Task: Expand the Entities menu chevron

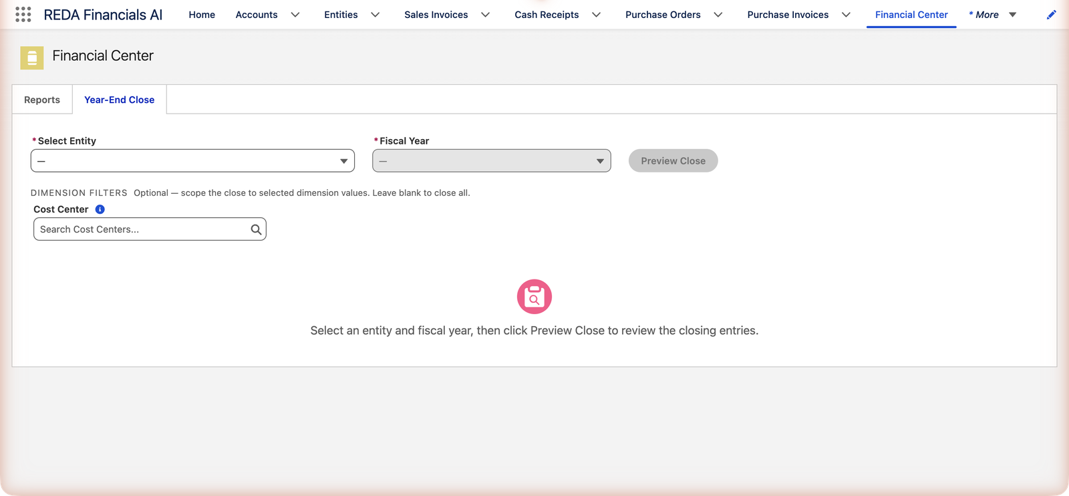Action: pos(375,15)
